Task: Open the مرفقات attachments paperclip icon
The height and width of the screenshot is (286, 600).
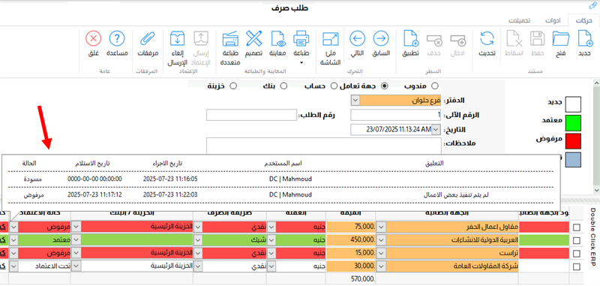Action: pos(148,39)
